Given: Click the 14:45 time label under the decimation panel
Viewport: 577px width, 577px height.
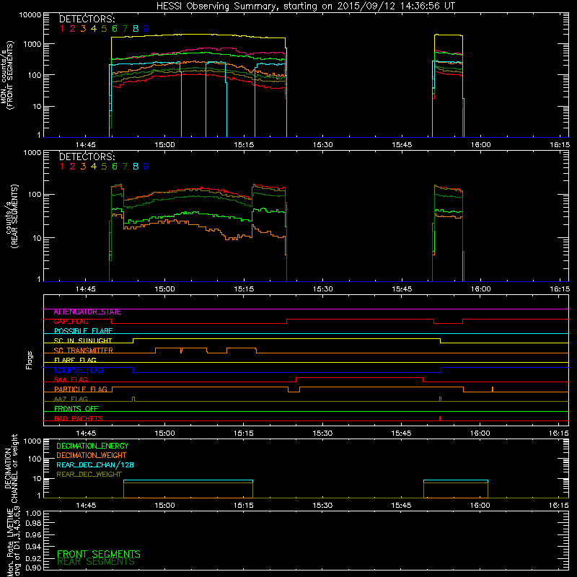Looking at the screenshot, I should pos(86,506).
